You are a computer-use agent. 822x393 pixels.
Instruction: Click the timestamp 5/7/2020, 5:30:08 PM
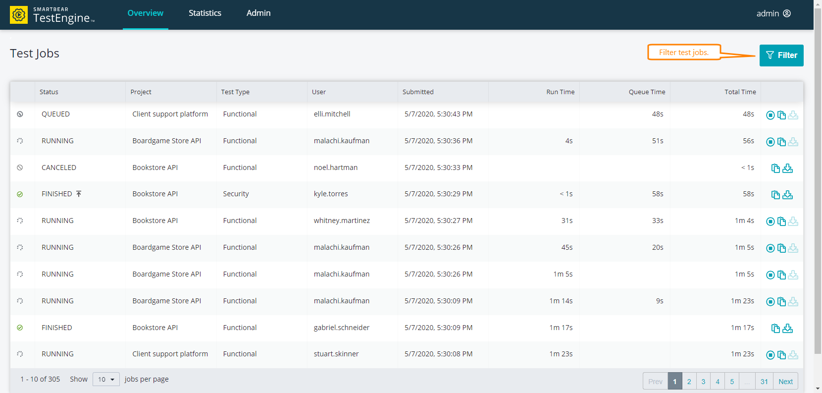point(438,354)
